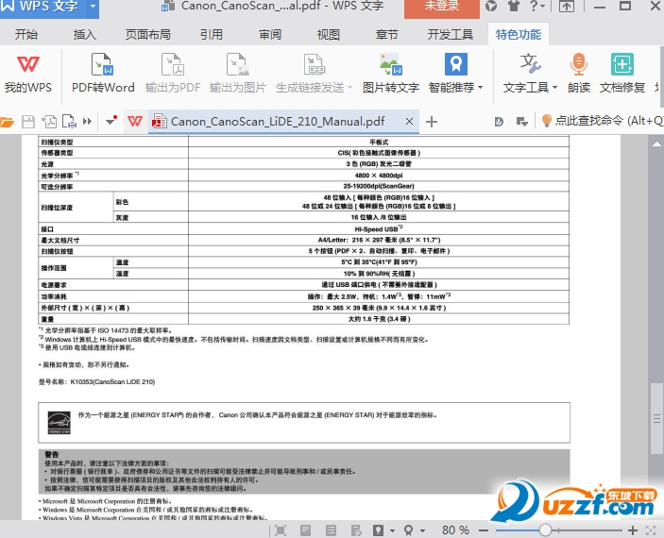The width and height of the screenshot is (664, 538).
Task: Click the lightbulb command search icon
Action: tap(546, 121)
